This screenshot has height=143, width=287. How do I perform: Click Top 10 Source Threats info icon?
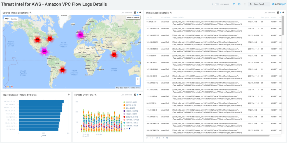coord(69,95)
